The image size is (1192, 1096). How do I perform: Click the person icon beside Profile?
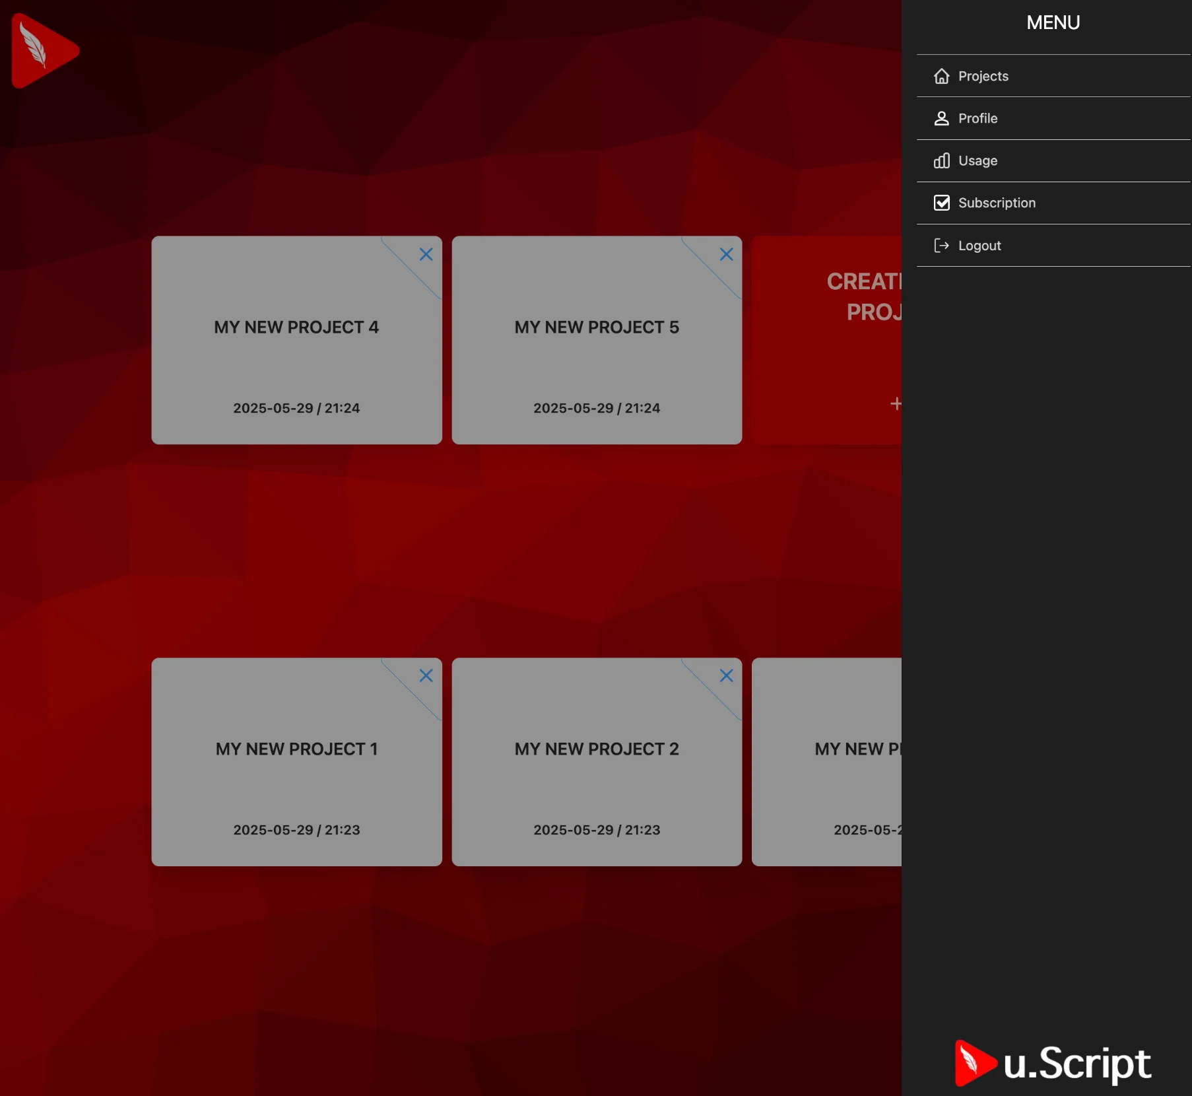coord(941,118)
